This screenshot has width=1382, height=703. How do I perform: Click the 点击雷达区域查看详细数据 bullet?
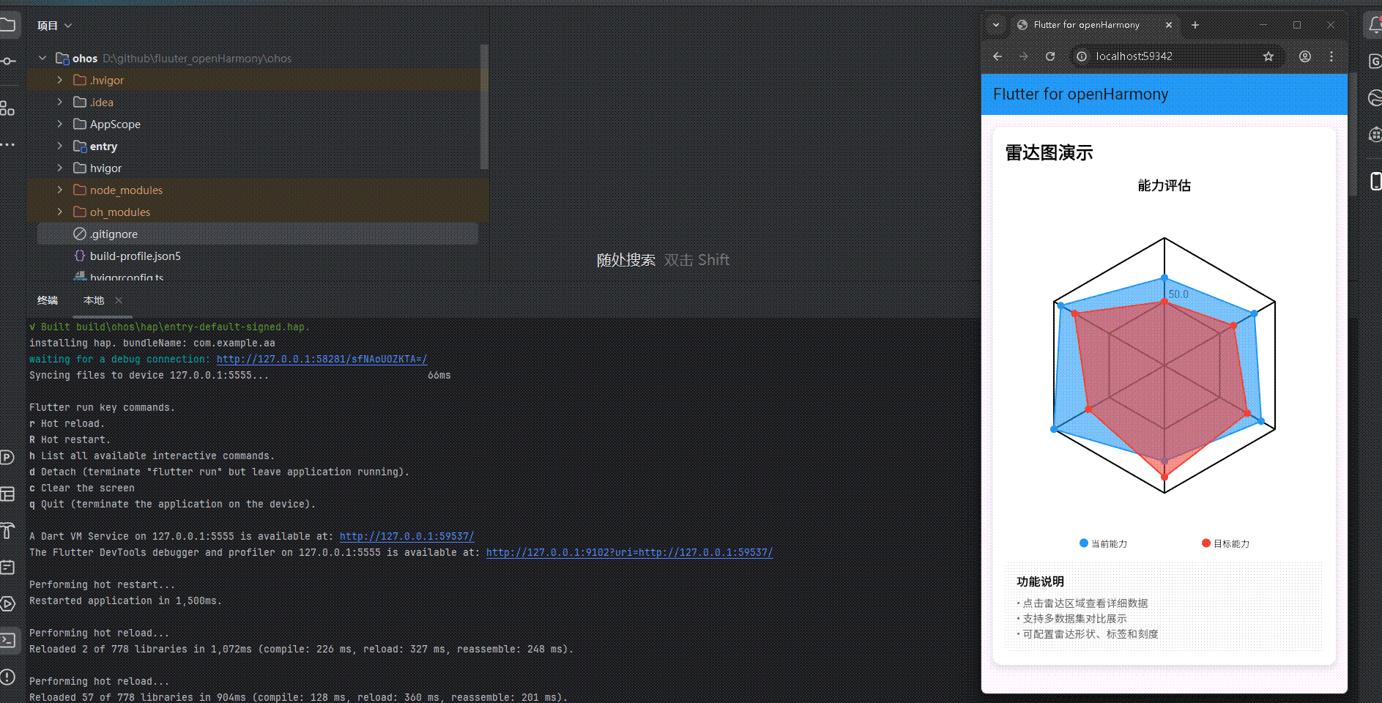click(1082, 603)
